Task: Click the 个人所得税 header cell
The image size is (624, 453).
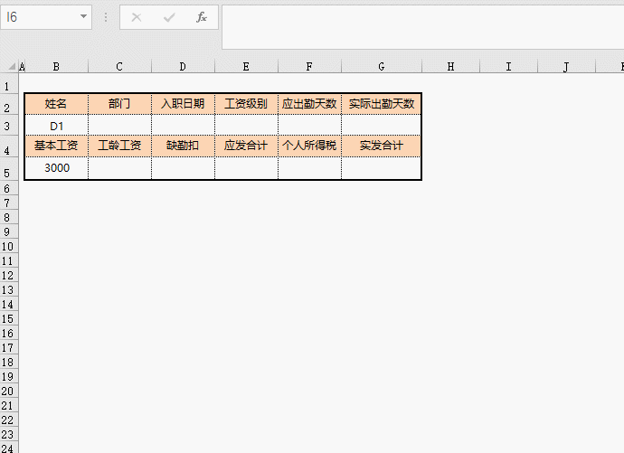Action: tap(309, 146)
